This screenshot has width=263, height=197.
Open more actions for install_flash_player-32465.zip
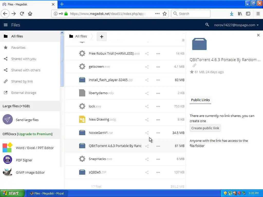(x=158, y=80)
